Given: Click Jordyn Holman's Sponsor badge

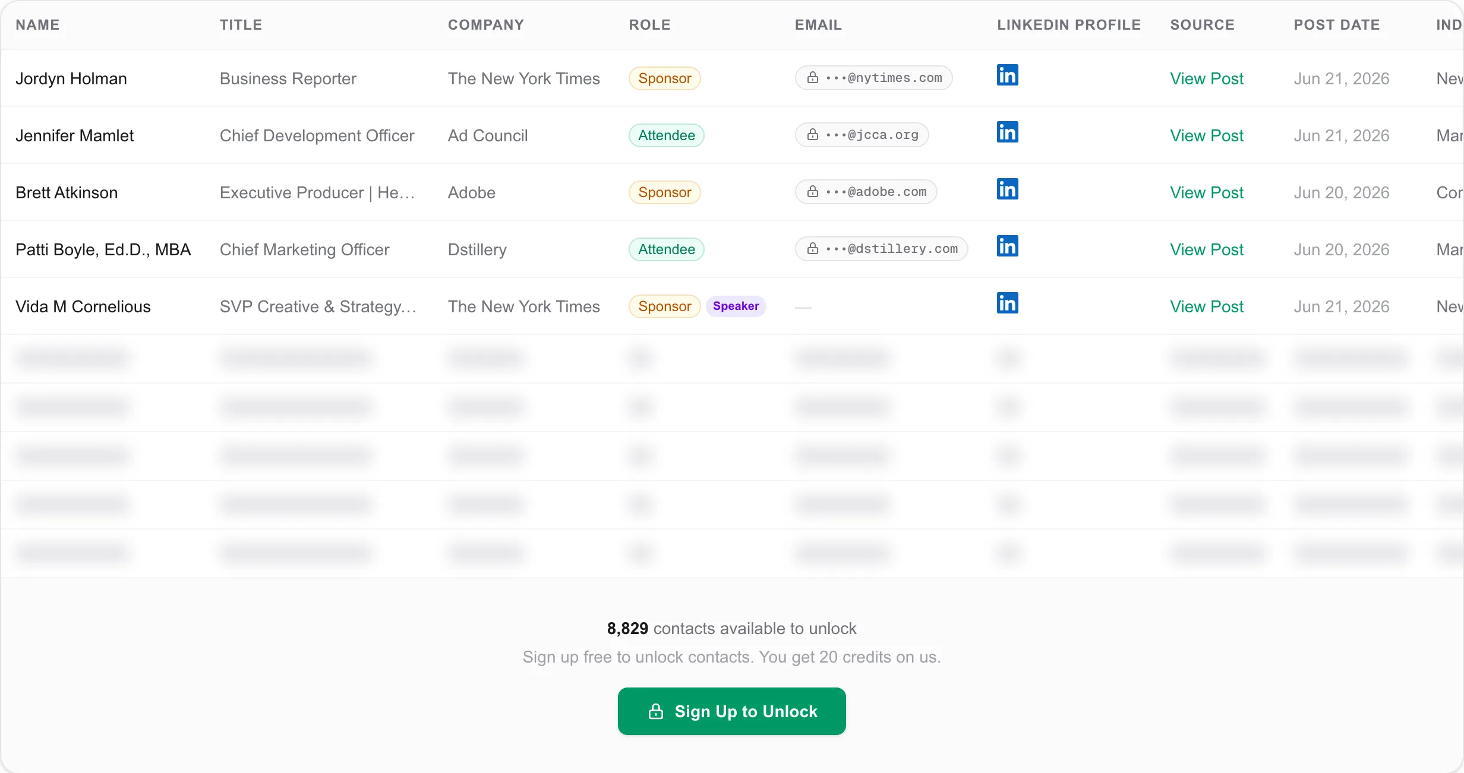Looking at the screenshot, I should tap(664, 78).
